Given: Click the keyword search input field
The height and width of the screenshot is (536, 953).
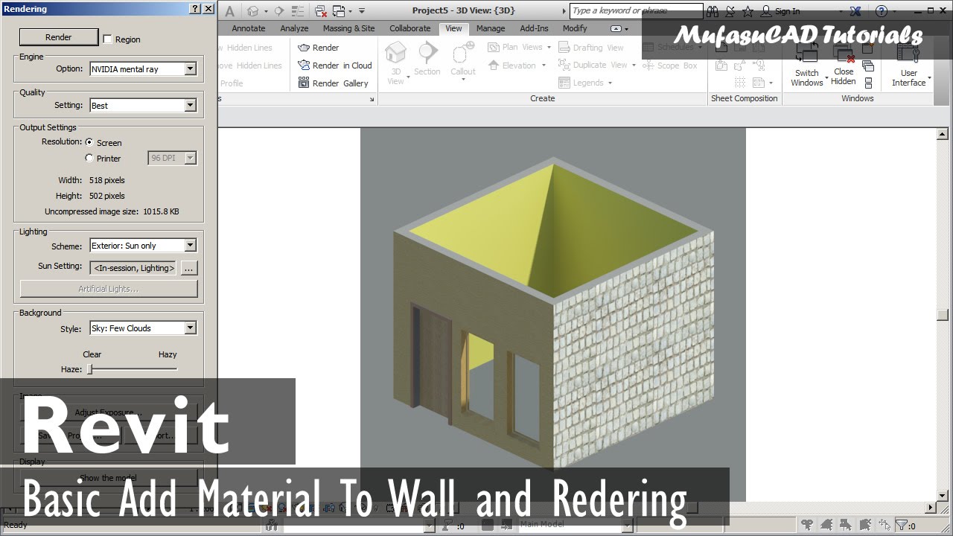Looking at the screenshot, I should pos(637,11).
